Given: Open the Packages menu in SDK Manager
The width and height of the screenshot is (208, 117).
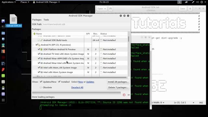Looking at the screenshot, I should pos(37,20).
